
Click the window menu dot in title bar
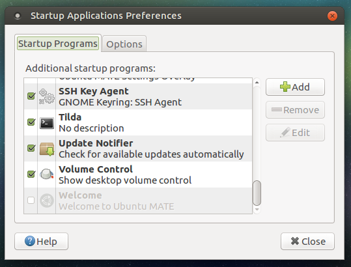[x=18, y=16]
